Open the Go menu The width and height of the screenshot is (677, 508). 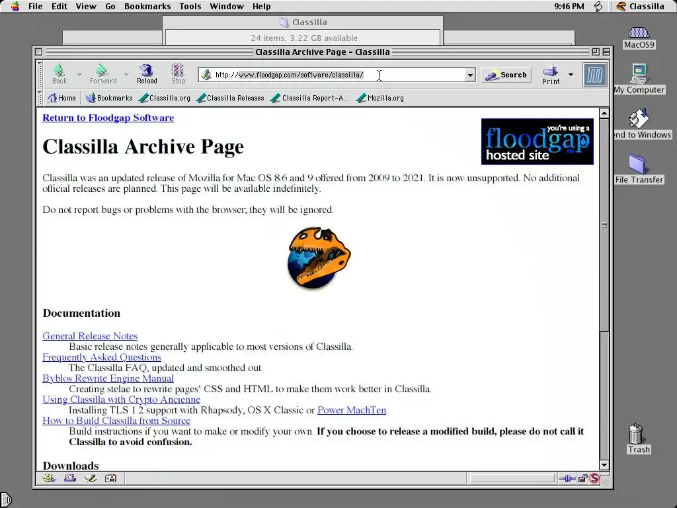click(x=110, y=6)
